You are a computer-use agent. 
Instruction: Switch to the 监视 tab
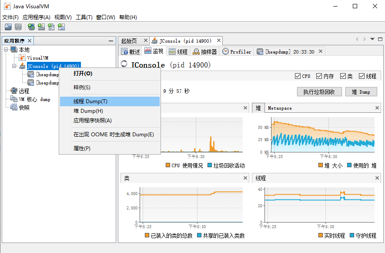154,51
